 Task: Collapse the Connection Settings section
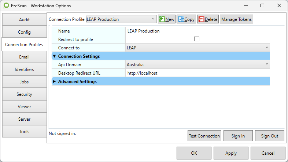tap(55, 56)
